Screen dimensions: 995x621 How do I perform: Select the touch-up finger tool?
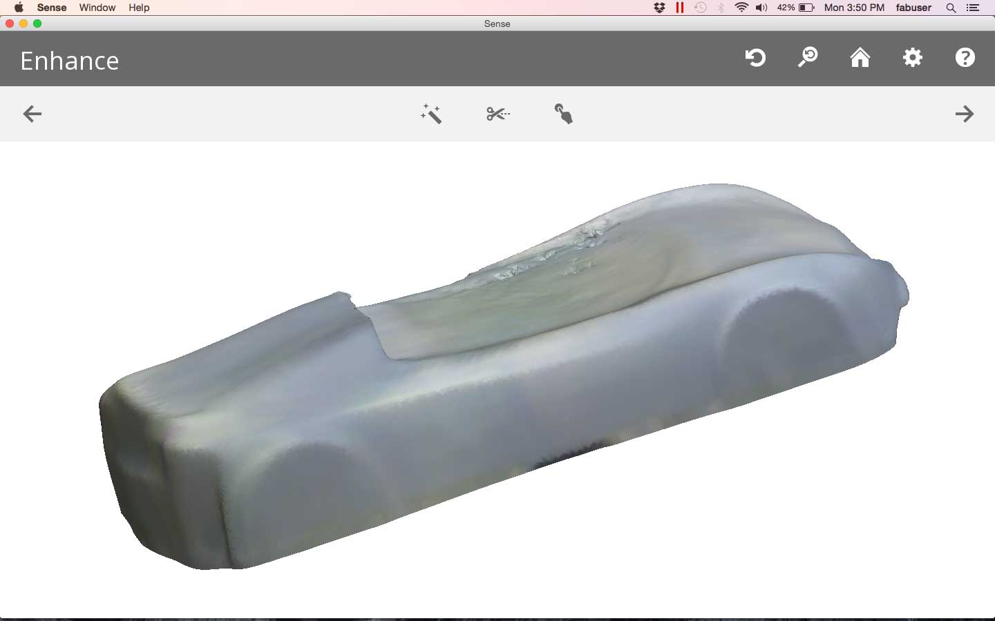[x=564, y=114]
